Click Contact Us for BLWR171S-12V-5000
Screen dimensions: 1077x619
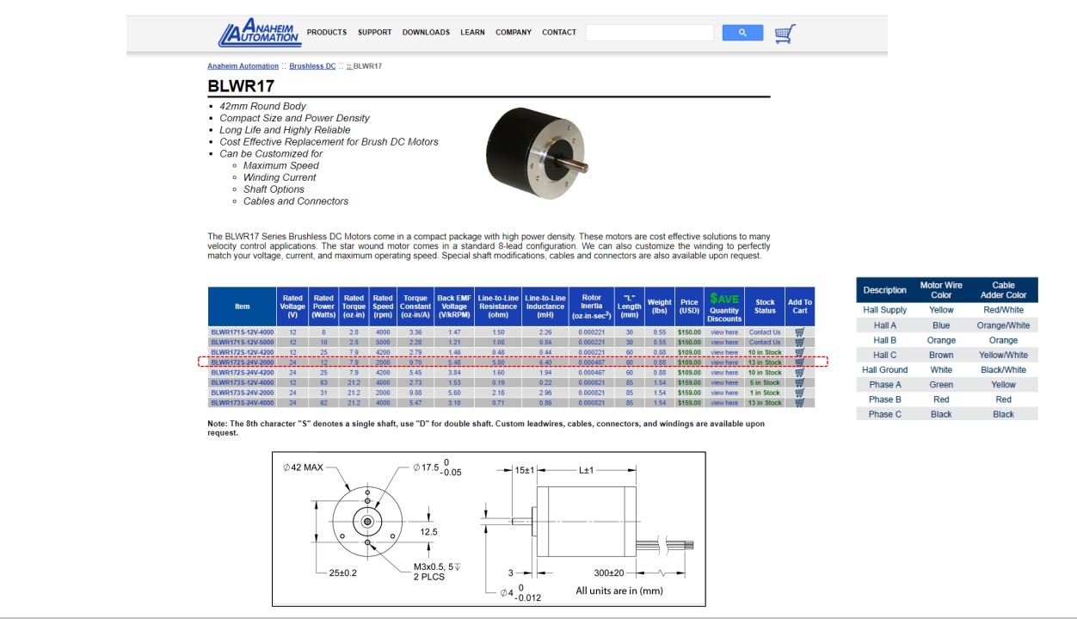(x=765, y=342)
